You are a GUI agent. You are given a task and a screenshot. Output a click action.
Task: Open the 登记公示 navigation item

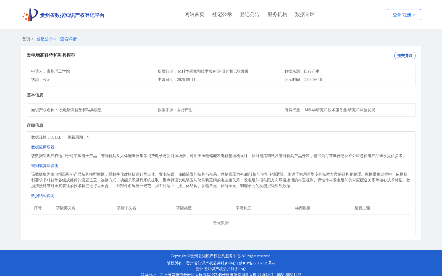tap(222, 14)
